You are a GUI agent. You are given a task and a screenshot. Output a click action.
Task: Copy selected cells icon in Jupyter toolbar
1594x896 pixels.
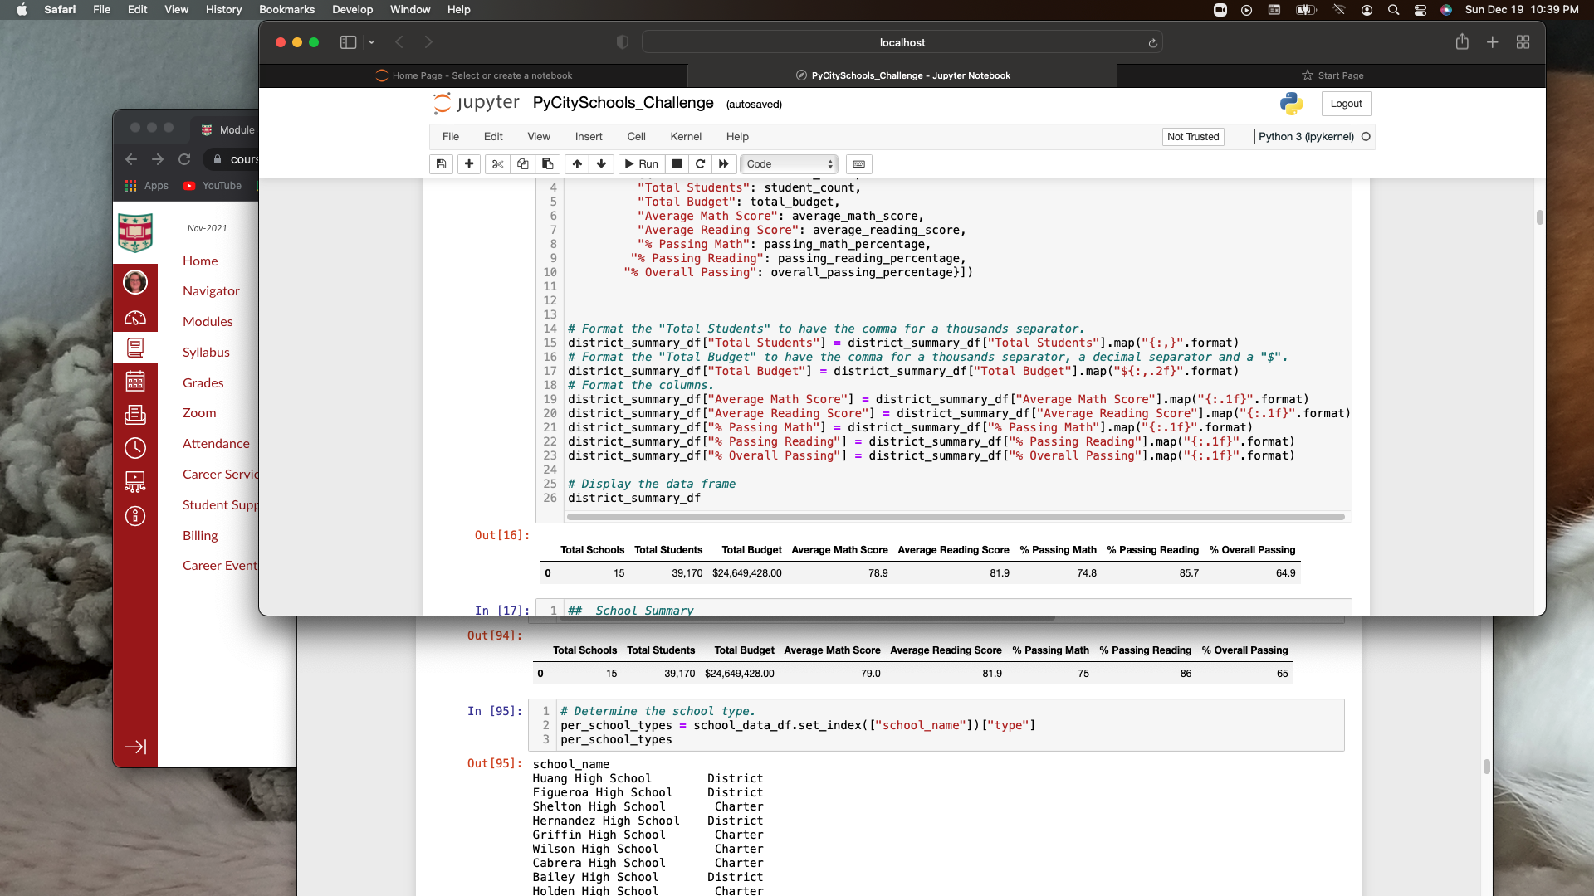point(522,164)
